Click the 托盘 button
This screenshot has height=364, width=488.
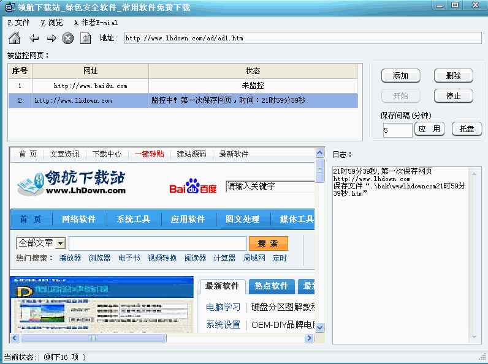pos(467,129)
